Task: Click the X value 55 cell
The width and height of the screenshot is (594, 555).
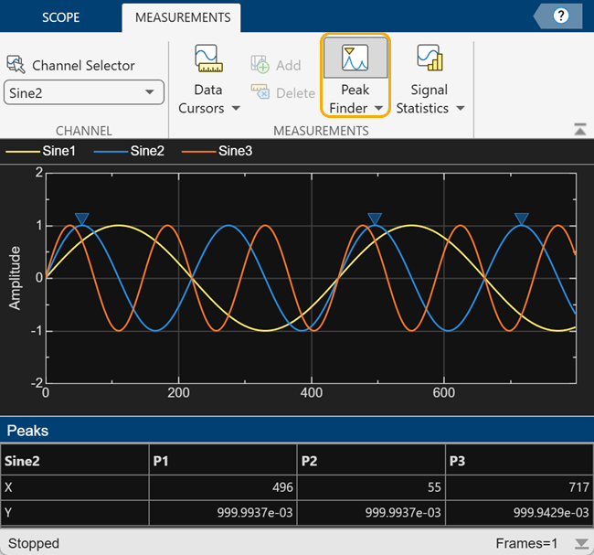Action: click(x=371, y=487)
